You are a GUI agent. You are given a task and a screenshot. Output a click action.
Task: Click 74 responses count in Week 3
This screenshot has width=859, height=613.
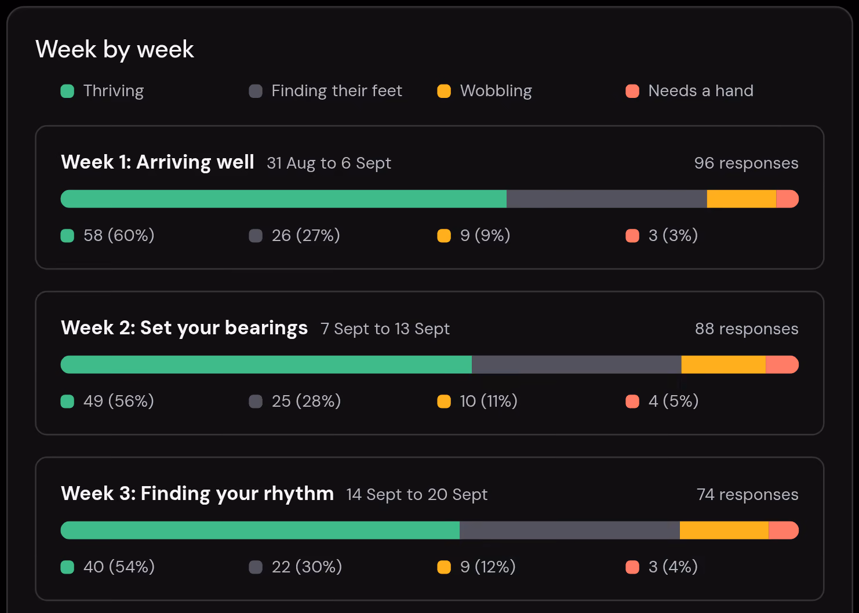click(x=747, y=495)
